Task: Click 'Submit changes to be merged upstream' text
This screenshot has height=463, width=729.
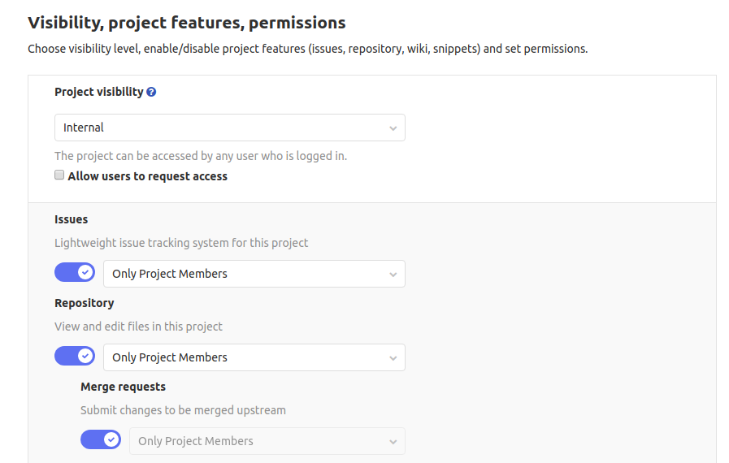Action: click(183, 410)
